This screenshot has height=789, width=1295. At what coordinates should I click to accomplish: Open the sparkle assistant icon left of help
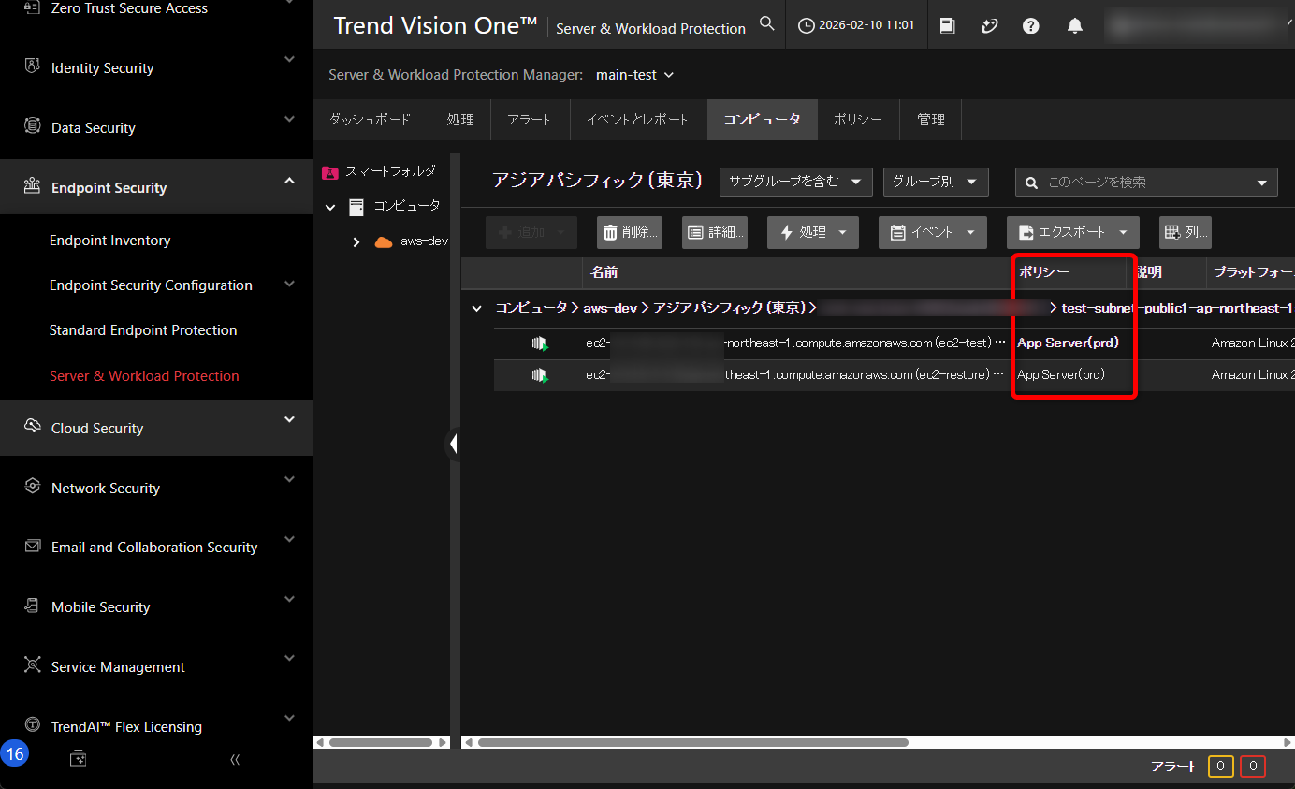[989, 26]
